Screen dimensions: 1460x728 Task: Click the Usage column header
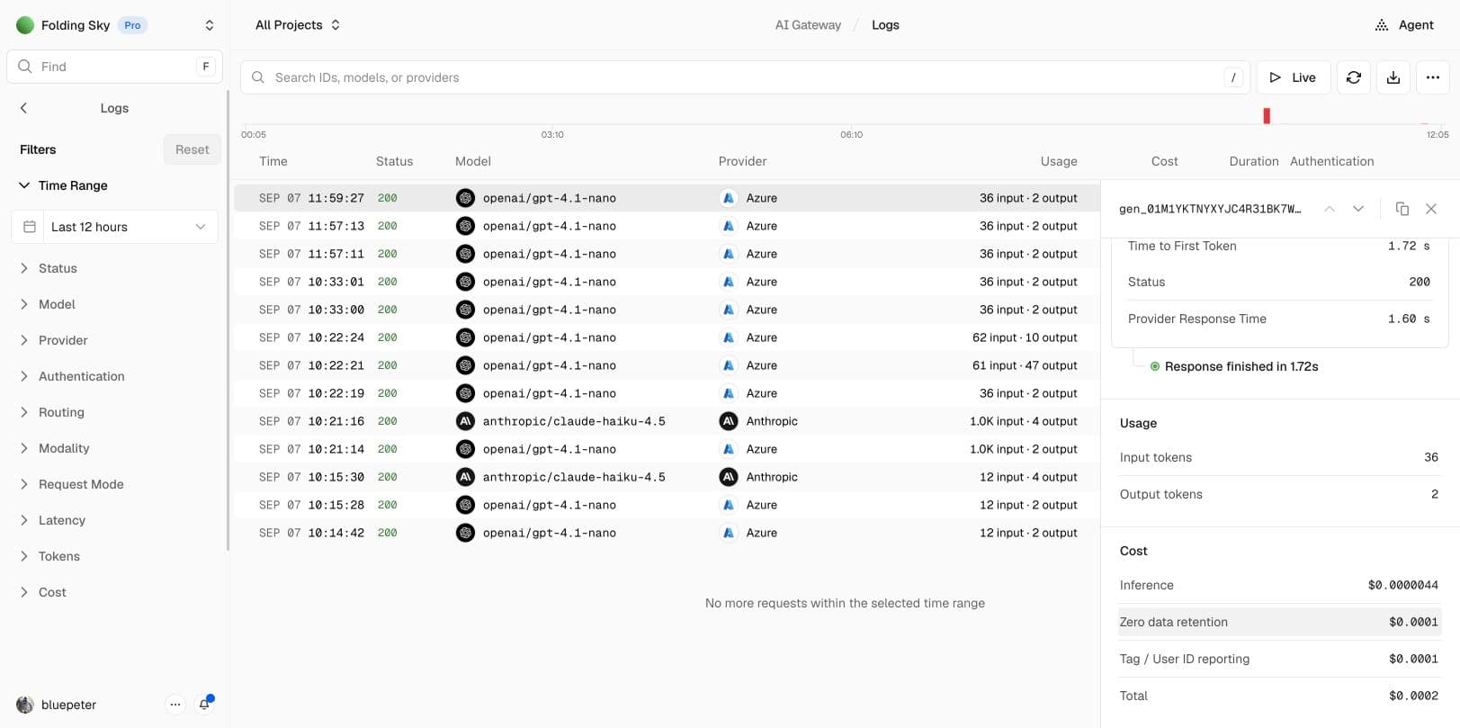[x=1059, y=161]
